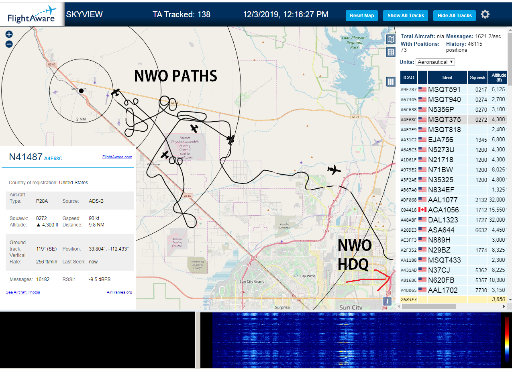The height and width of the screenshot is (369, 512).
Task: Select the N620FB aircraft row
Action: (454, 280)
